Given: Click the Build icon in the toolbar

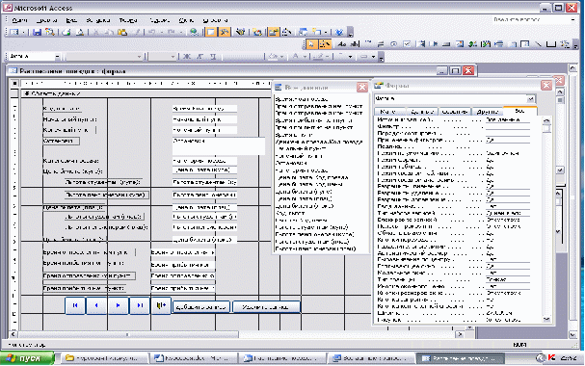Looking at the screenshot, I should click(286, 32).
